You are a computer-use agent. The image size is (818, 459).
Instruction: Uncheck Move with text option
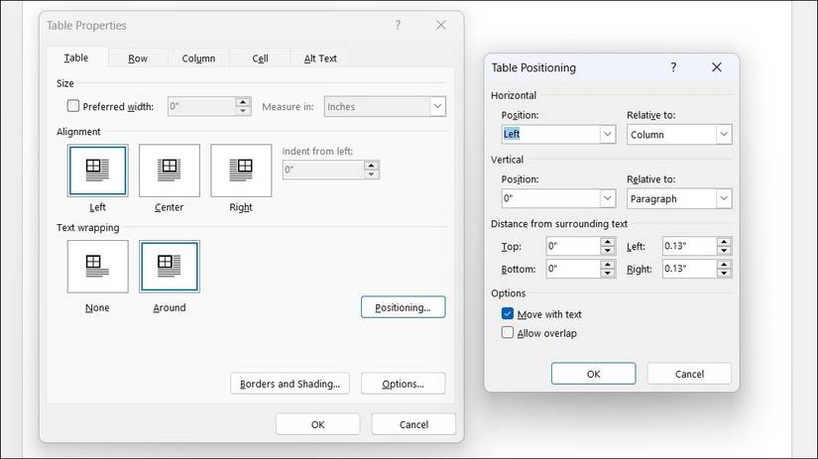pos(508,314)
